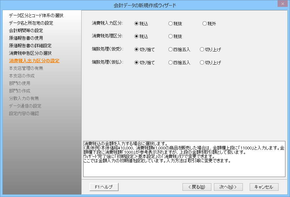Select 税込 for 消費税入力区分
Screen dimensions: 290x197
point(137,24)
